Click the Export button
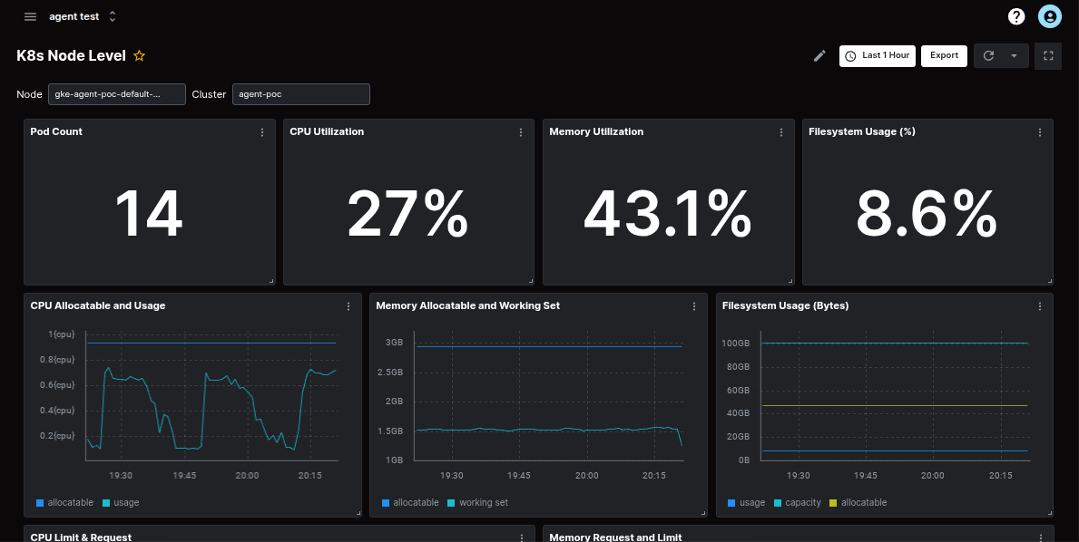 (944, 55)
